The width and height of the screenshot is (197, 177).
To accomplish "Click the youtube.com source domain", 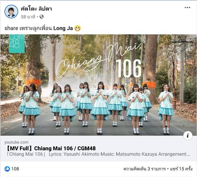I will pyautogui.click(x=16, y=142).
